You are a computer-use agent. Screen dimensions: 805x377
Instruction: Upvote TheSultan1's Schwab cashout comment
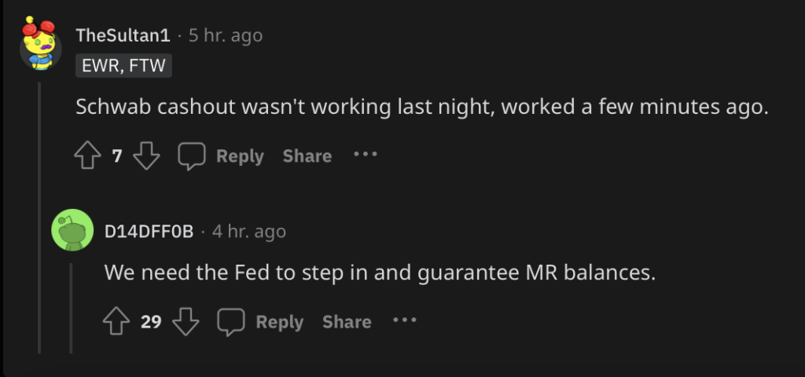point(88,156)
